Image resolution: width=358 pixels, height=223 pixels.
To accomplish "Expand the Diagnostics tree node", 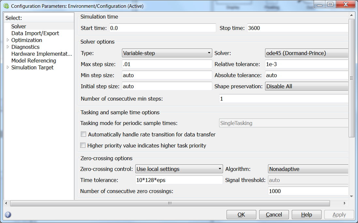I will [x=8, y=47].
